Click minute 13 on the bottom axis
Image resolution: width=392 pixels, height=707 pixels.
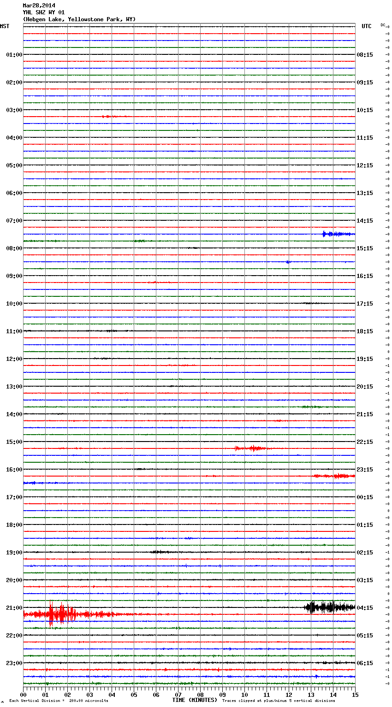click(311, 695)
